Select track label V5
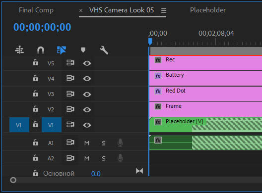This screenshot has height=193, width=262. (x=51, y=63)
